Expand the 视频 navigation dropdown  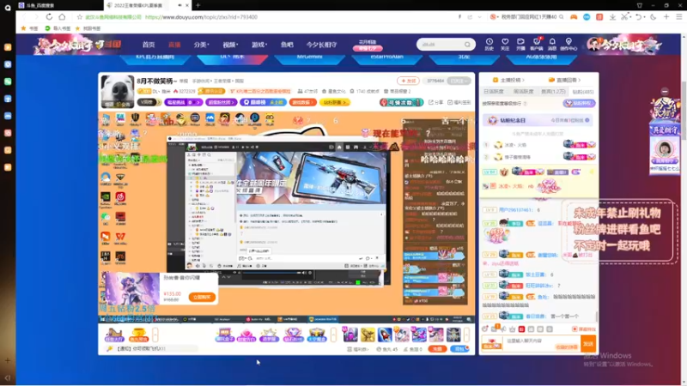pyautogui.click(x=230, y=45)
